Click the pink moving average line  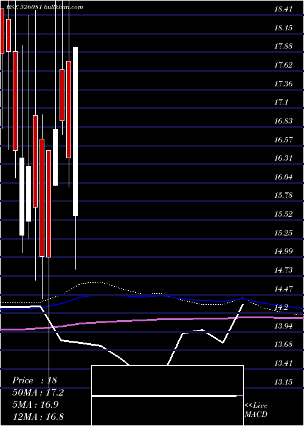click(152, 320)
